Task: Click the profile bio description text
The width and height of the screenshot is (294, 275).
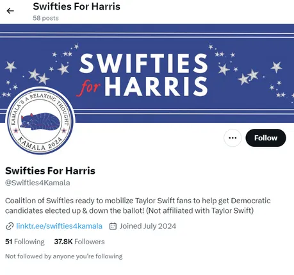Action: coord(138,206)
